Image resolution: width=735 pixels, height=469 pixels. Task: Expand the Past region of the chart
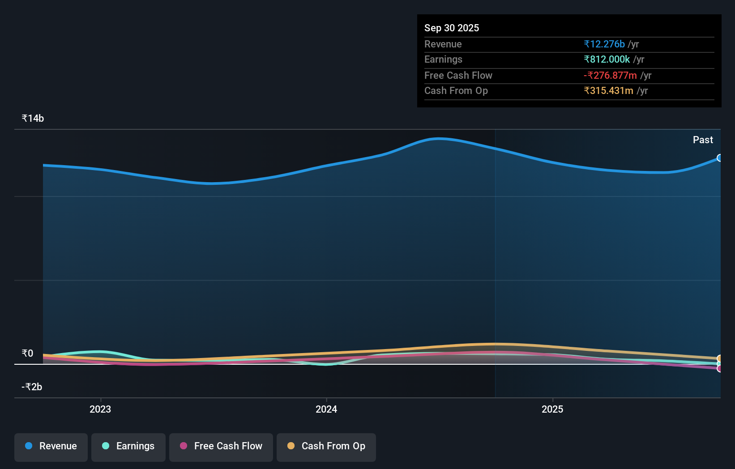click(703, 140)
